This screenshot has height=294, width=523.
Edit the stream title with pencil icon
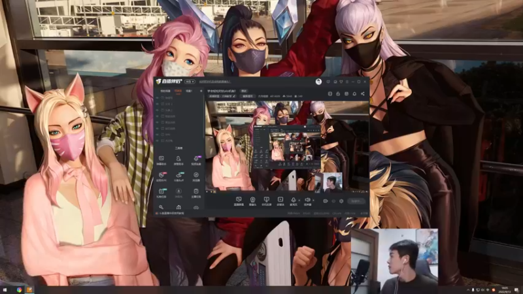234,96
